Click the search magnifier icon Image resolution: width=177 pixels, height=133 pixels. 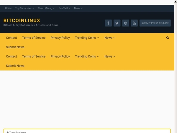tap(168, 38)
